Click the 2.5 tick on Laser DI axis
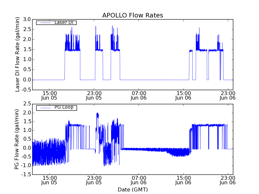259x194 pixels. coord(27,29)
